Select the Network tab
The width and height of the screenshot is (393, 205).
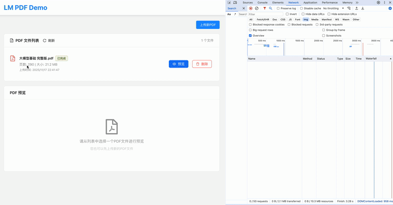[x=293, y=2]
